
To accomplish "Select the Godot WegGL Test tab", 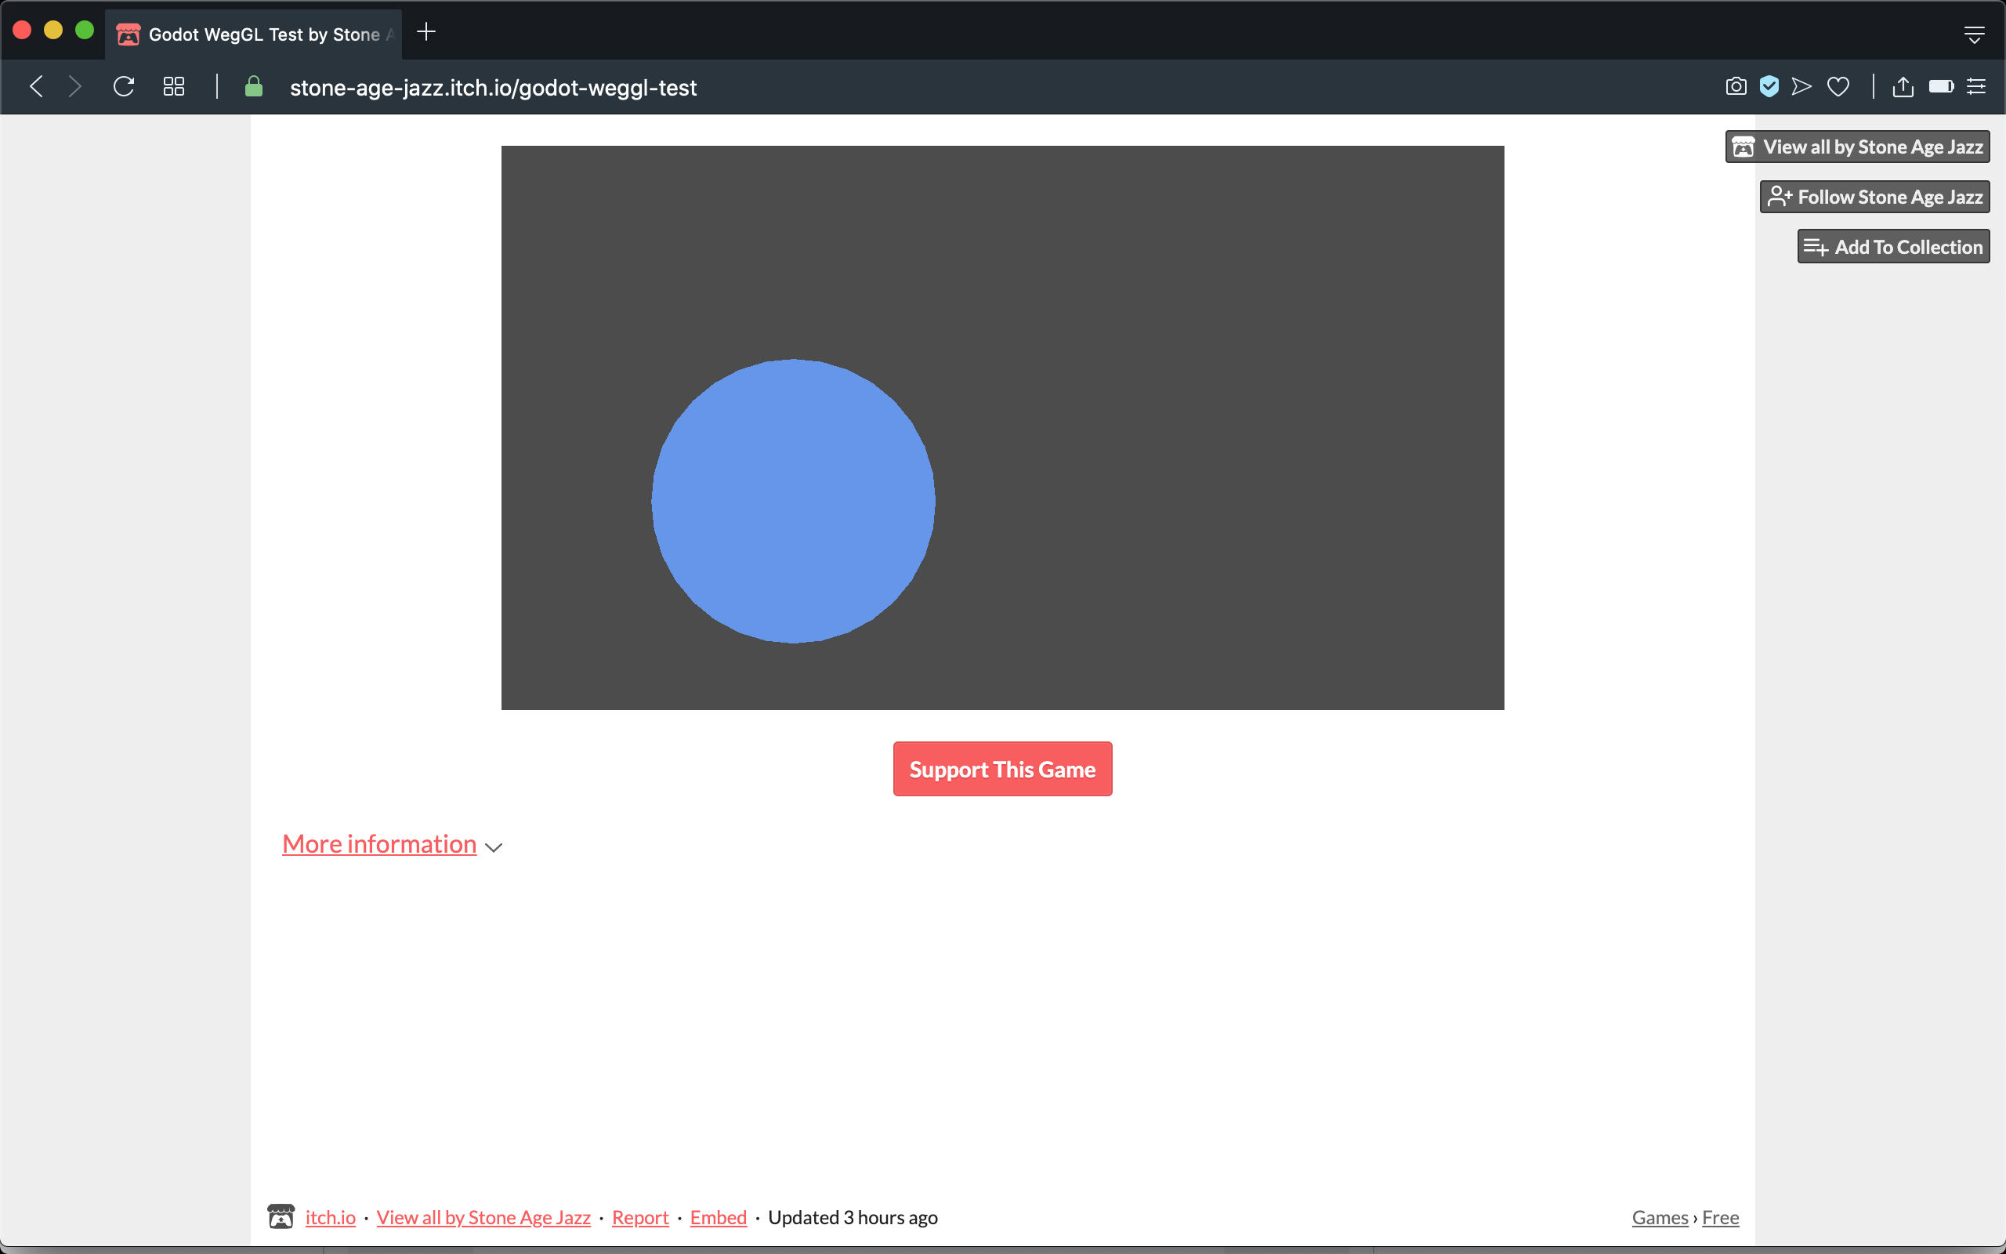I will tap(254, 34).
